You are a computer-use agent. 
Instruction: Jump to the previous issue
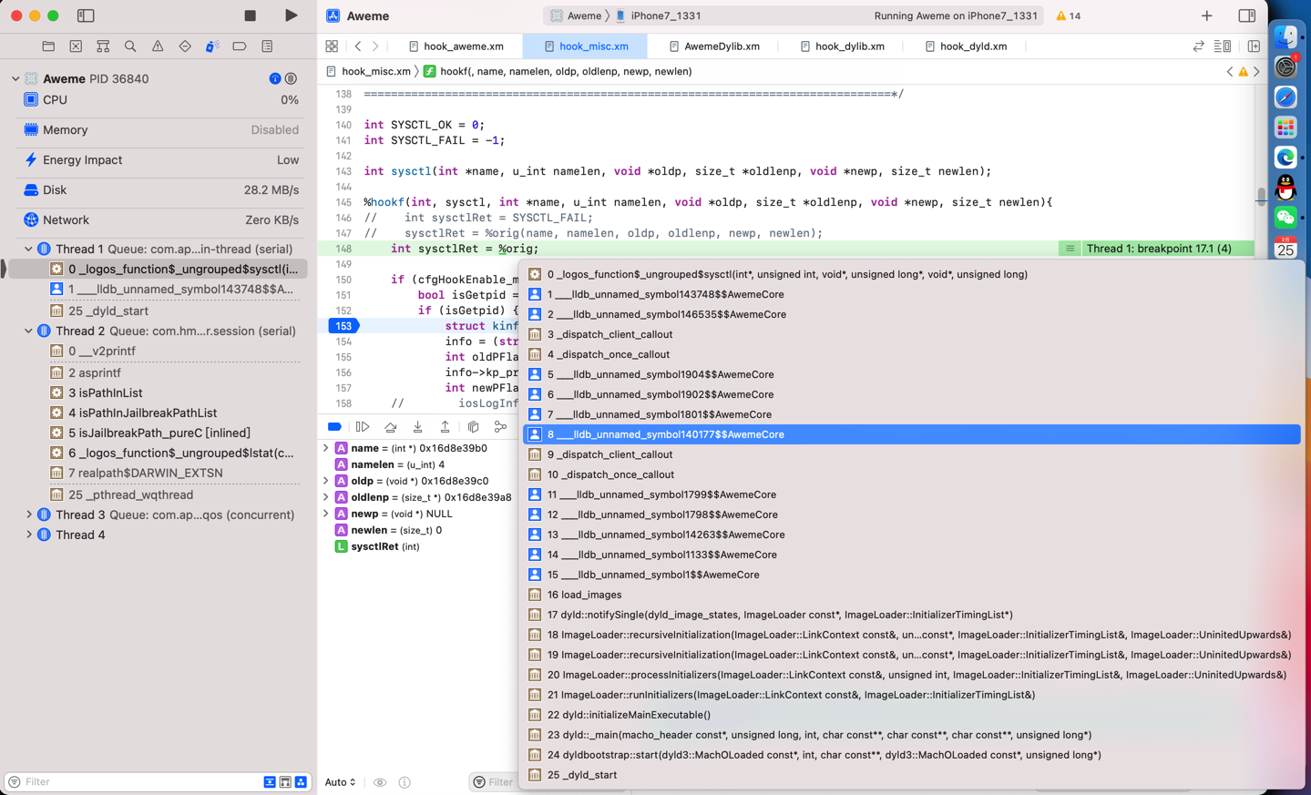1230,71
